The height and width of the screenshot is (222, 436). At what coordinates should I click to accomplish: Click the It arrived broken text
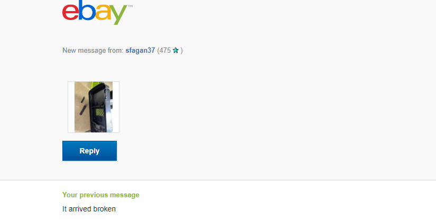pyautogui.click(x=89, y=209)
